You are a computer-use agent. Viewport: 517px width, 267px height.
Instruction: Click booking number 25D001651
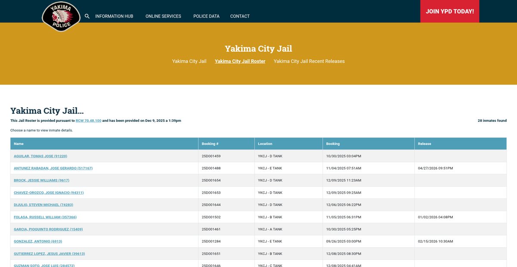click(211, 254)
